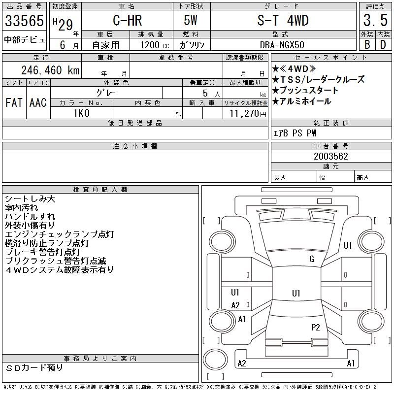Viewport: 394px width, 394px height.
Task: Select the overall score 3.5 cell
Action: pos(375,20)
